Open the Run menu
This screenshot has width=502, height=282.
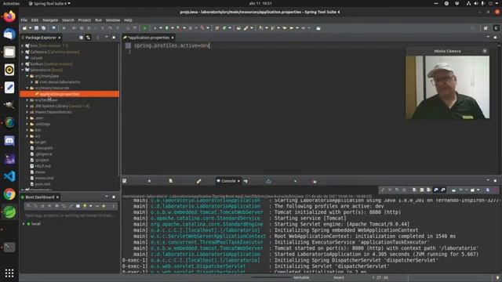[x=98, y=20]
